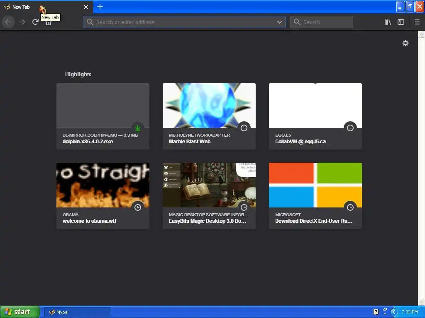Open the welcome to obama.wtf thumbnail
The image size is (425, 318).
(103, 185)
